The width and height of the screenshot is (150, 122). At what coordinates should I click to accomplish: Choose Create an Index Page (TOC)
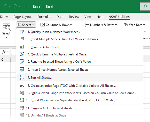pos(80,86)
